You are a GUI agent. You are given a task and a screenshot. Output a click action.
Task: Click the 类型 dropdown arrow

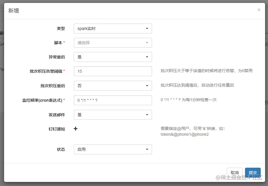(x=148, y=28)
